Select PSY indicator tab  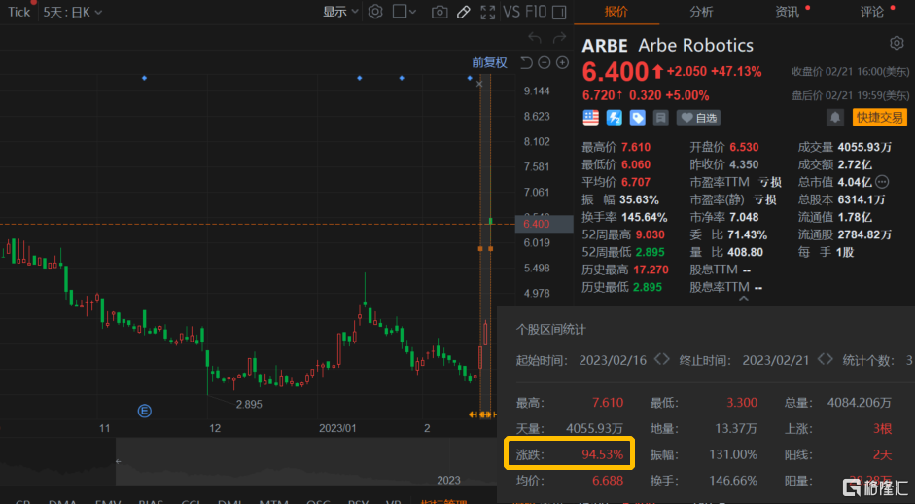[358, 501]
